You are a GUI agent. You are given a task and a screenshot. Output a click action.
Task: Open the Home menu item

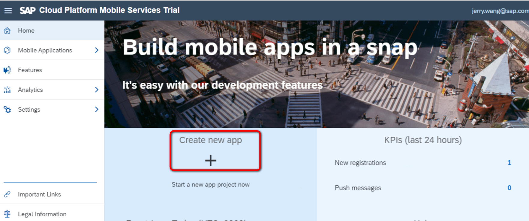pos(52,31)
